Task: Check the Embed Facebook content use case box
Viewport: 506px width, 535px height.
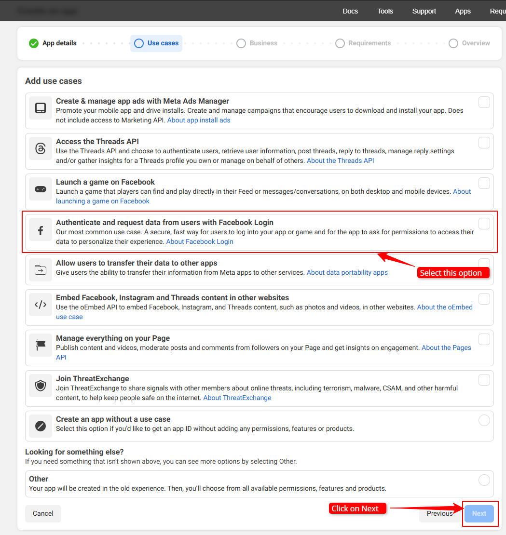Action: [484, 299]
